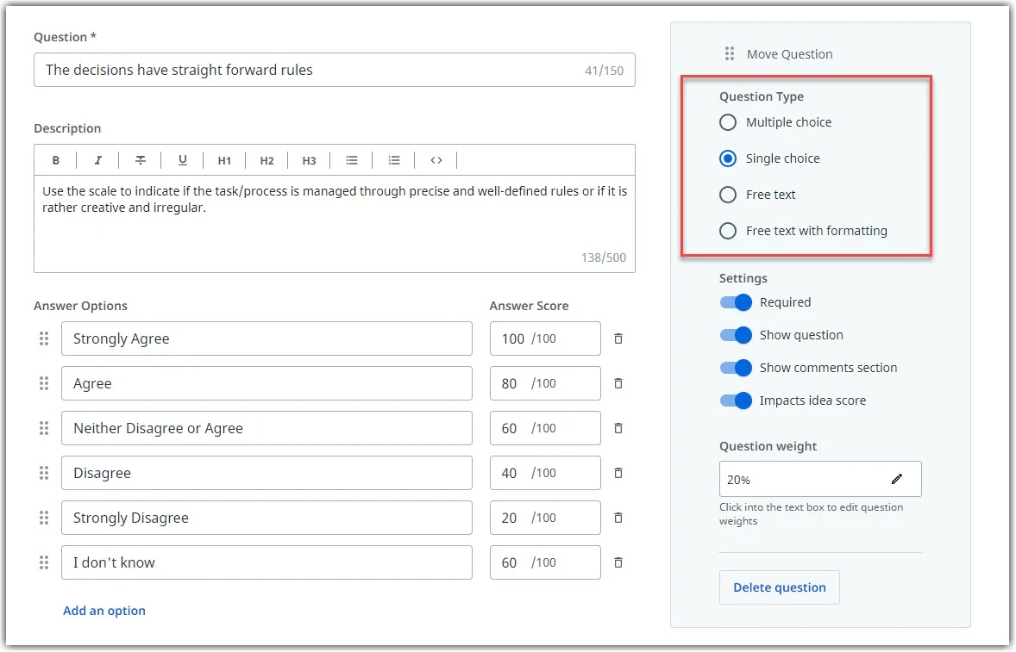Edit question weight using pencil icon
The image size is (1016, 652).
897,479
